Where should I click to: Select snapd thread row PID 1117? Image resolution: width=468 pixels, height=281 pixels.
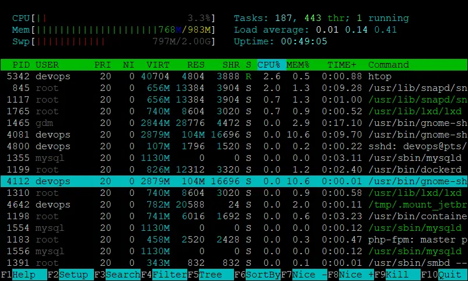234,100
